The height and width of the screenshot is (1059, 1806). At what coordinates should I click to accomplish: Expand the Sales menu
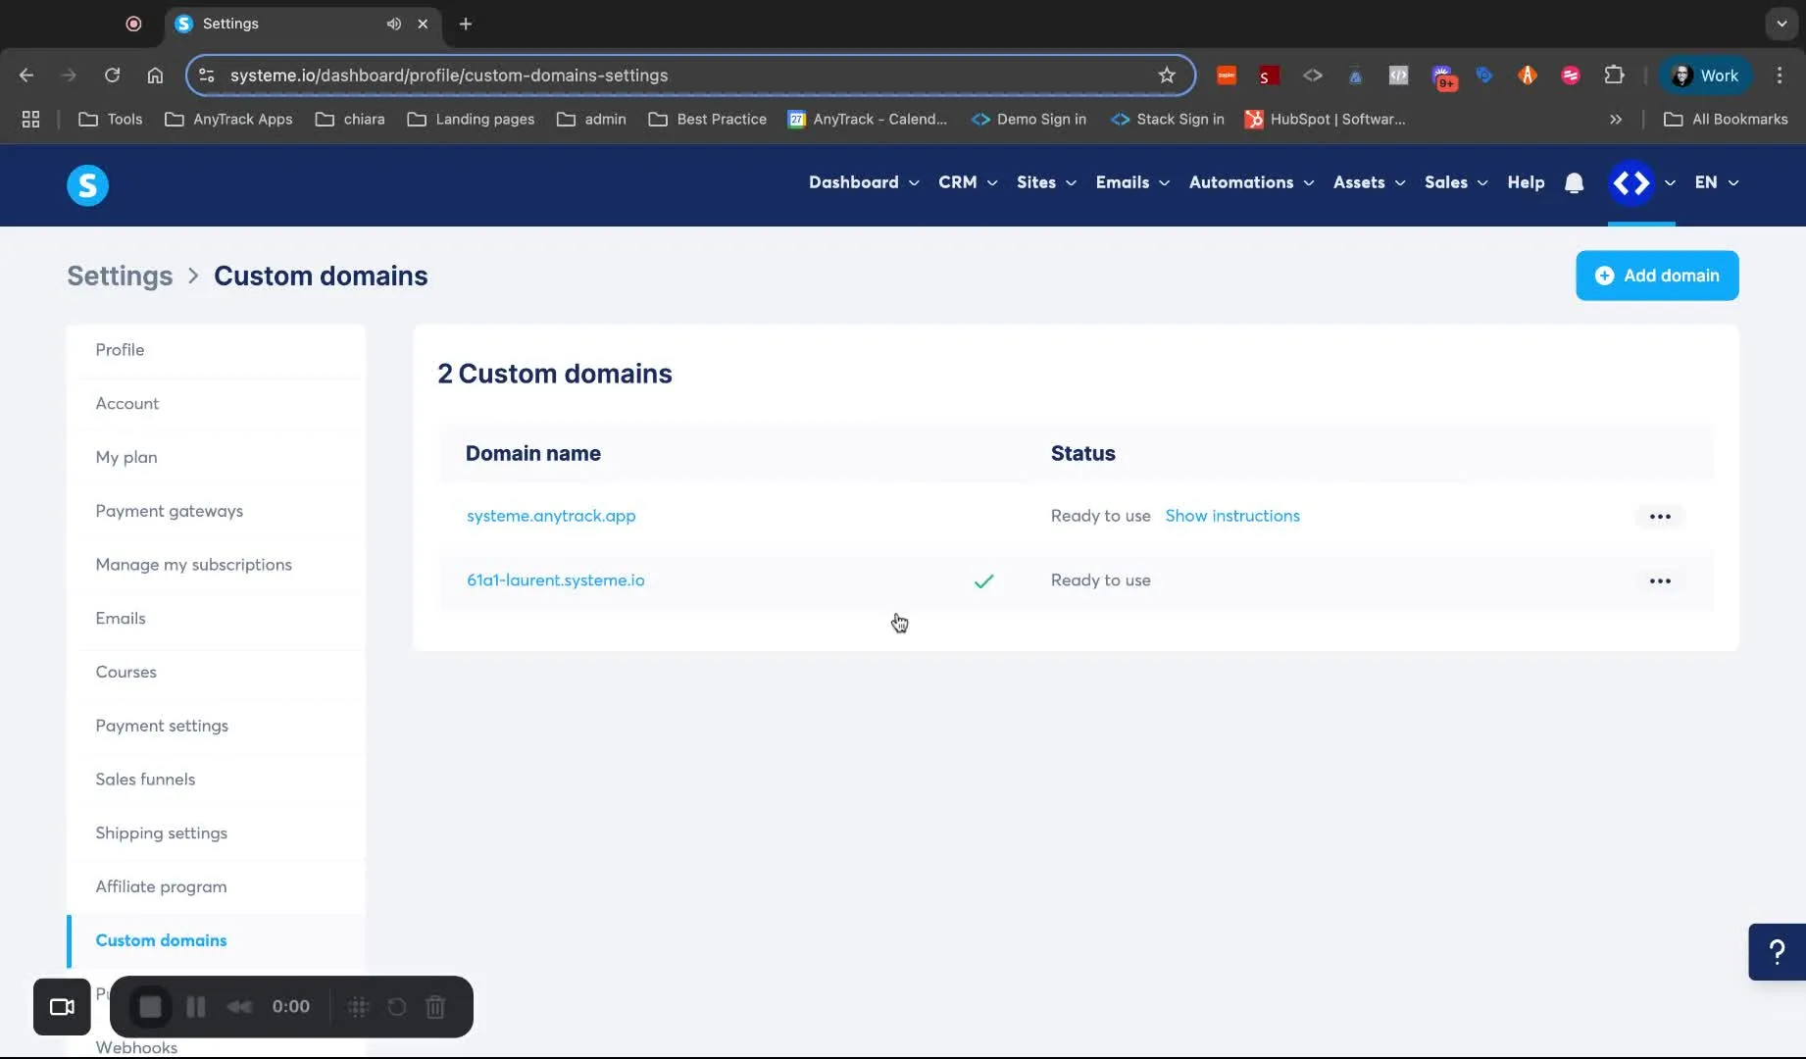click(x=1456, y=182)
